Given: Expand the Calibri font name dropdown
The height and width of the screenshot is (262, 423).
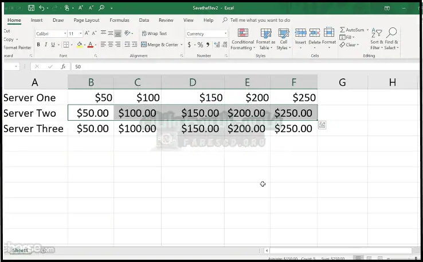Looking at the screenshot, I should tap(65, 34).
